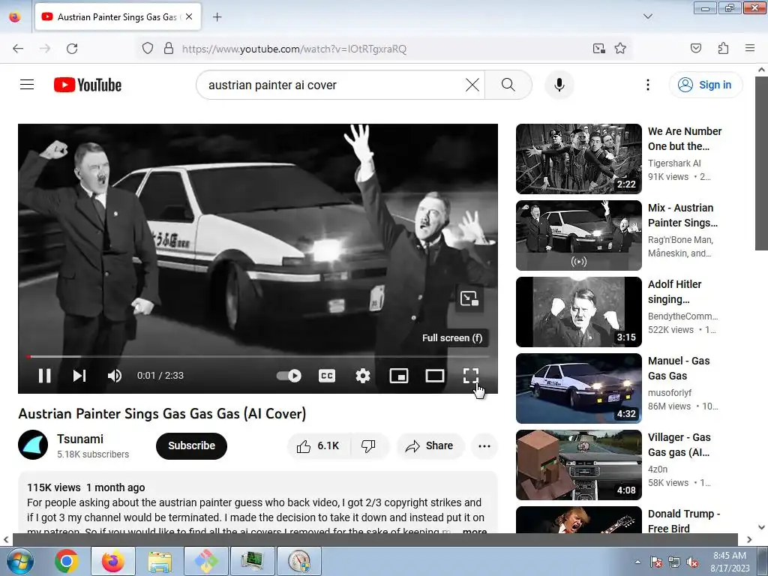Toggle the autoplay switch in player
The width and height of the screenshot is (768, 576).
(289, 376)
